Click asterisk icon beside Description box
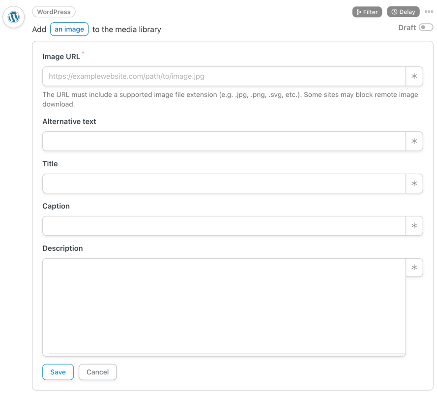Viewport: 437px width, 395px height. [x=414, y=268]
